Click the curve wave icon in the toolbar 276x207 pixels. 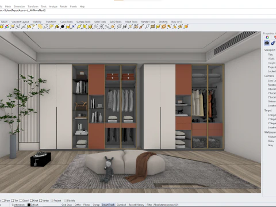coord(107,26)
